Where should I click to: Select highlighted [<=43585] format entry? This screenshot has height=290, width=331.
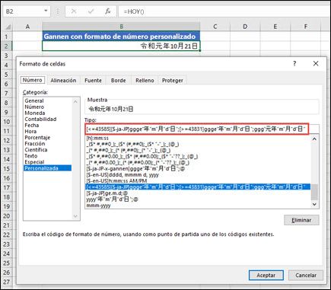pyautogui.click(x=198, y=187)
